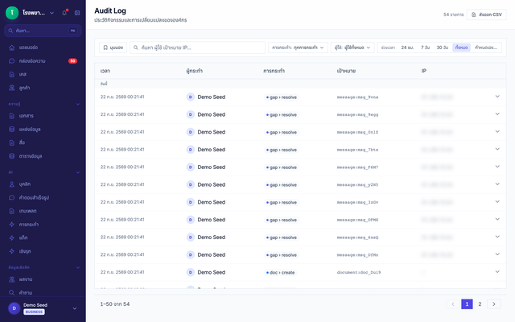The height and width of the screenshot is (322, 515).
Task: Select the 24 hour time range
Action: point(407,47)
